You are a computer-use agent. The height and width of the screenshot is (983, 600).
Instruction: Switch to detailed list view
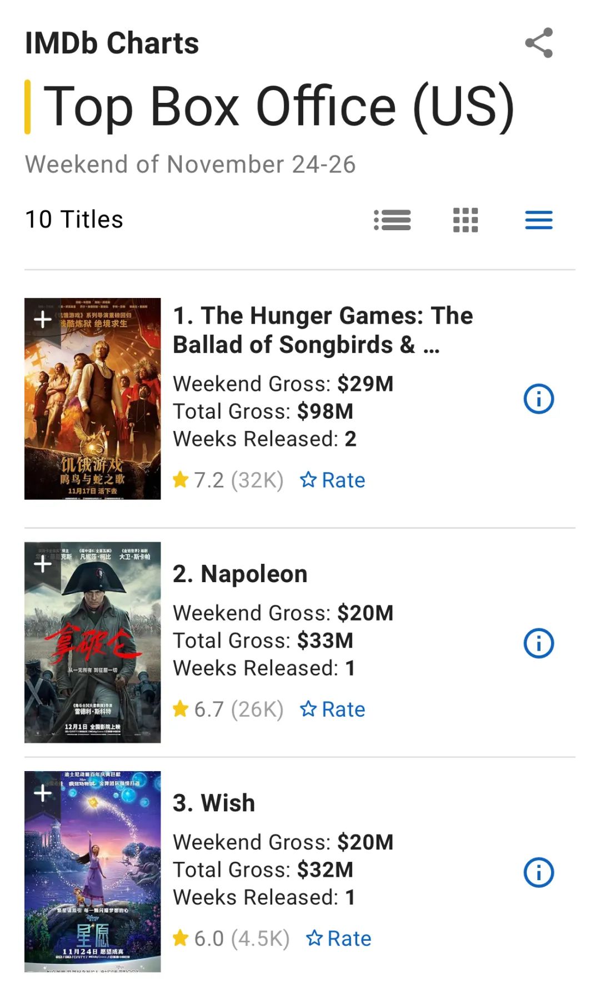click(392, 220)
